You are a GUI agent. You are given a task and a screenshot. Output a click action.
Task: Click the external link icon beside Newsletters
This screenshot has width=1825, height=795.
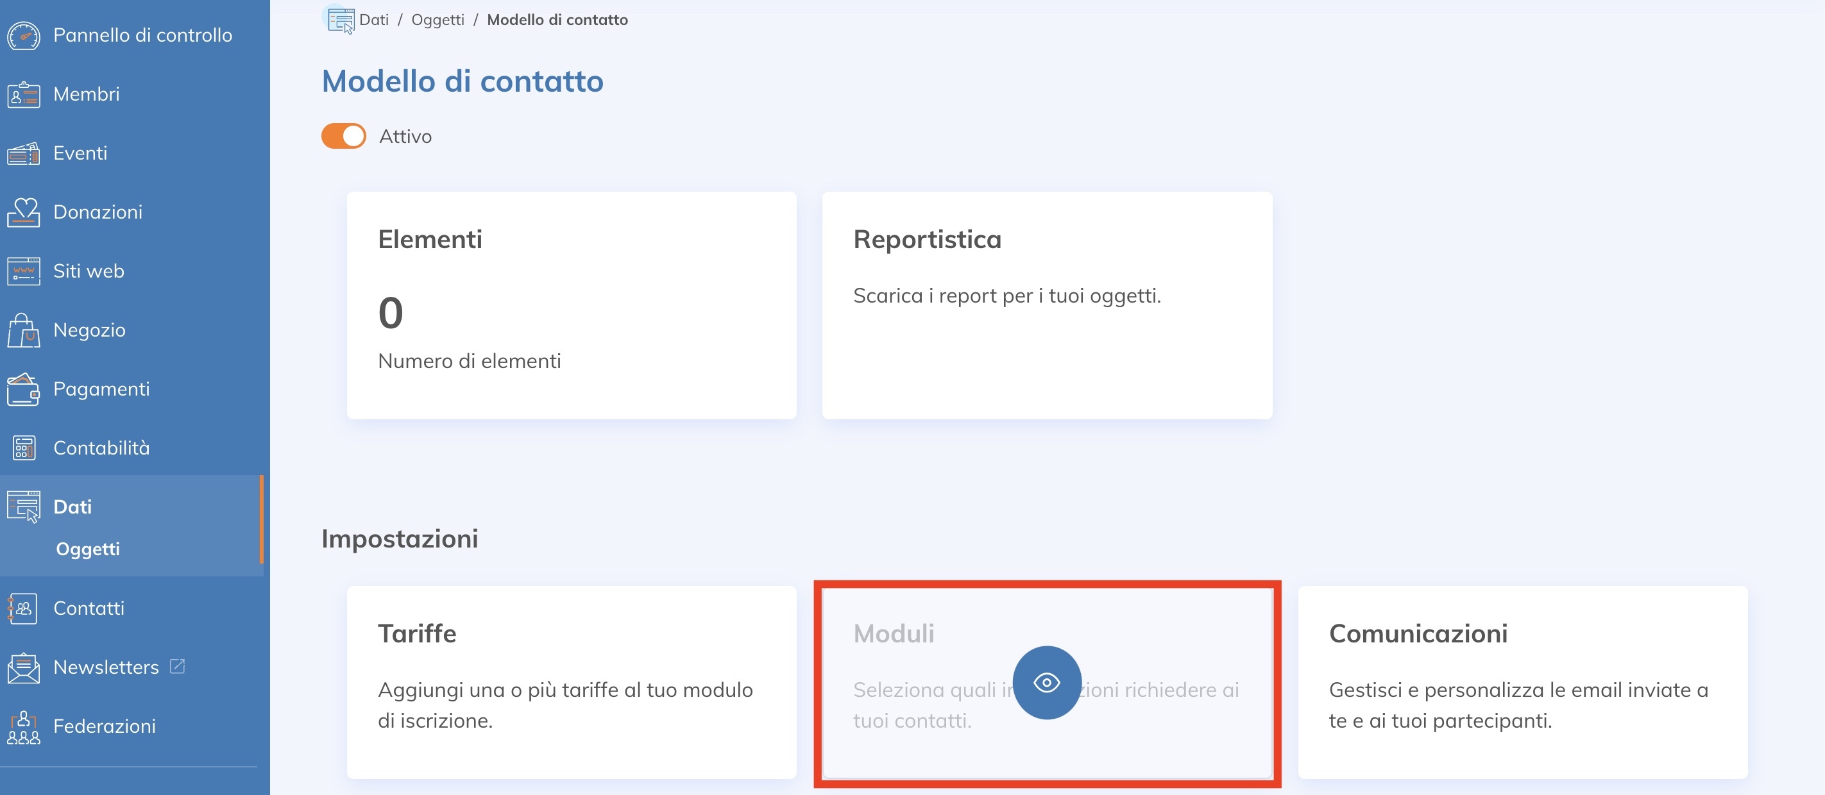click(x=177, y=666)
